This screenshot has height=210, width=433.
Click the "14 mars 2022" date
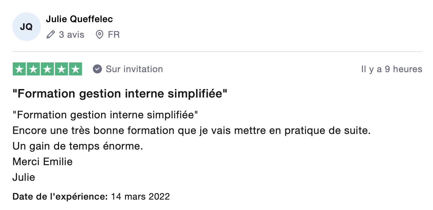(x=140, y=196)
